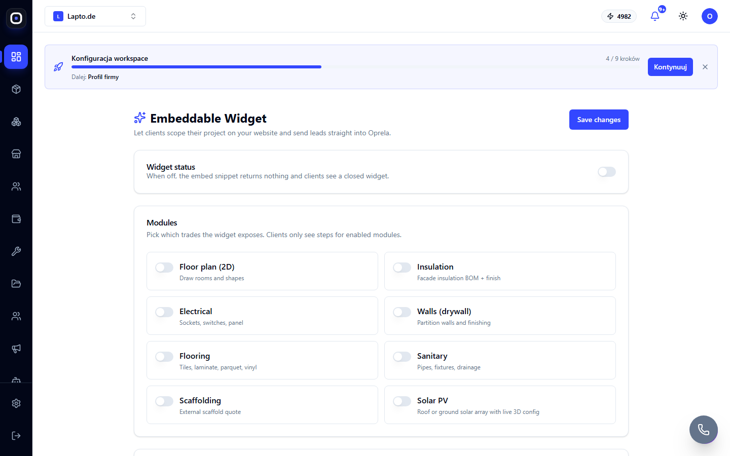Click 'Pipes, fixtures, drainage' description
This screenshot has height=456, width=730.
point(449,367)
